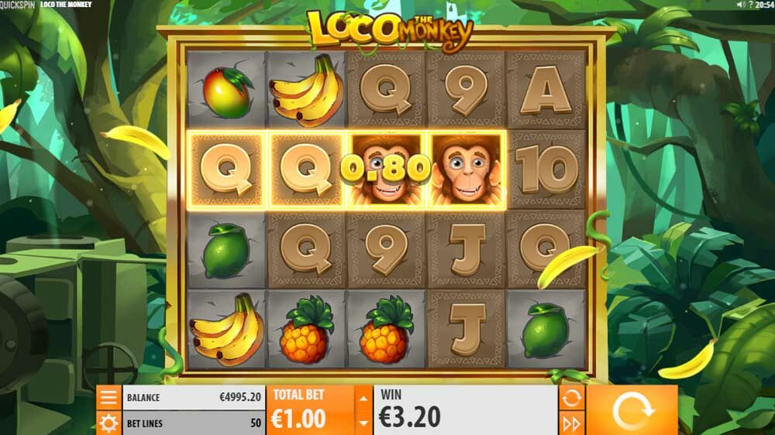Click the 10 symbol on fifth reel
This screenshot has width=775, height=435.
pyautogui.click(x=546, y=170)
